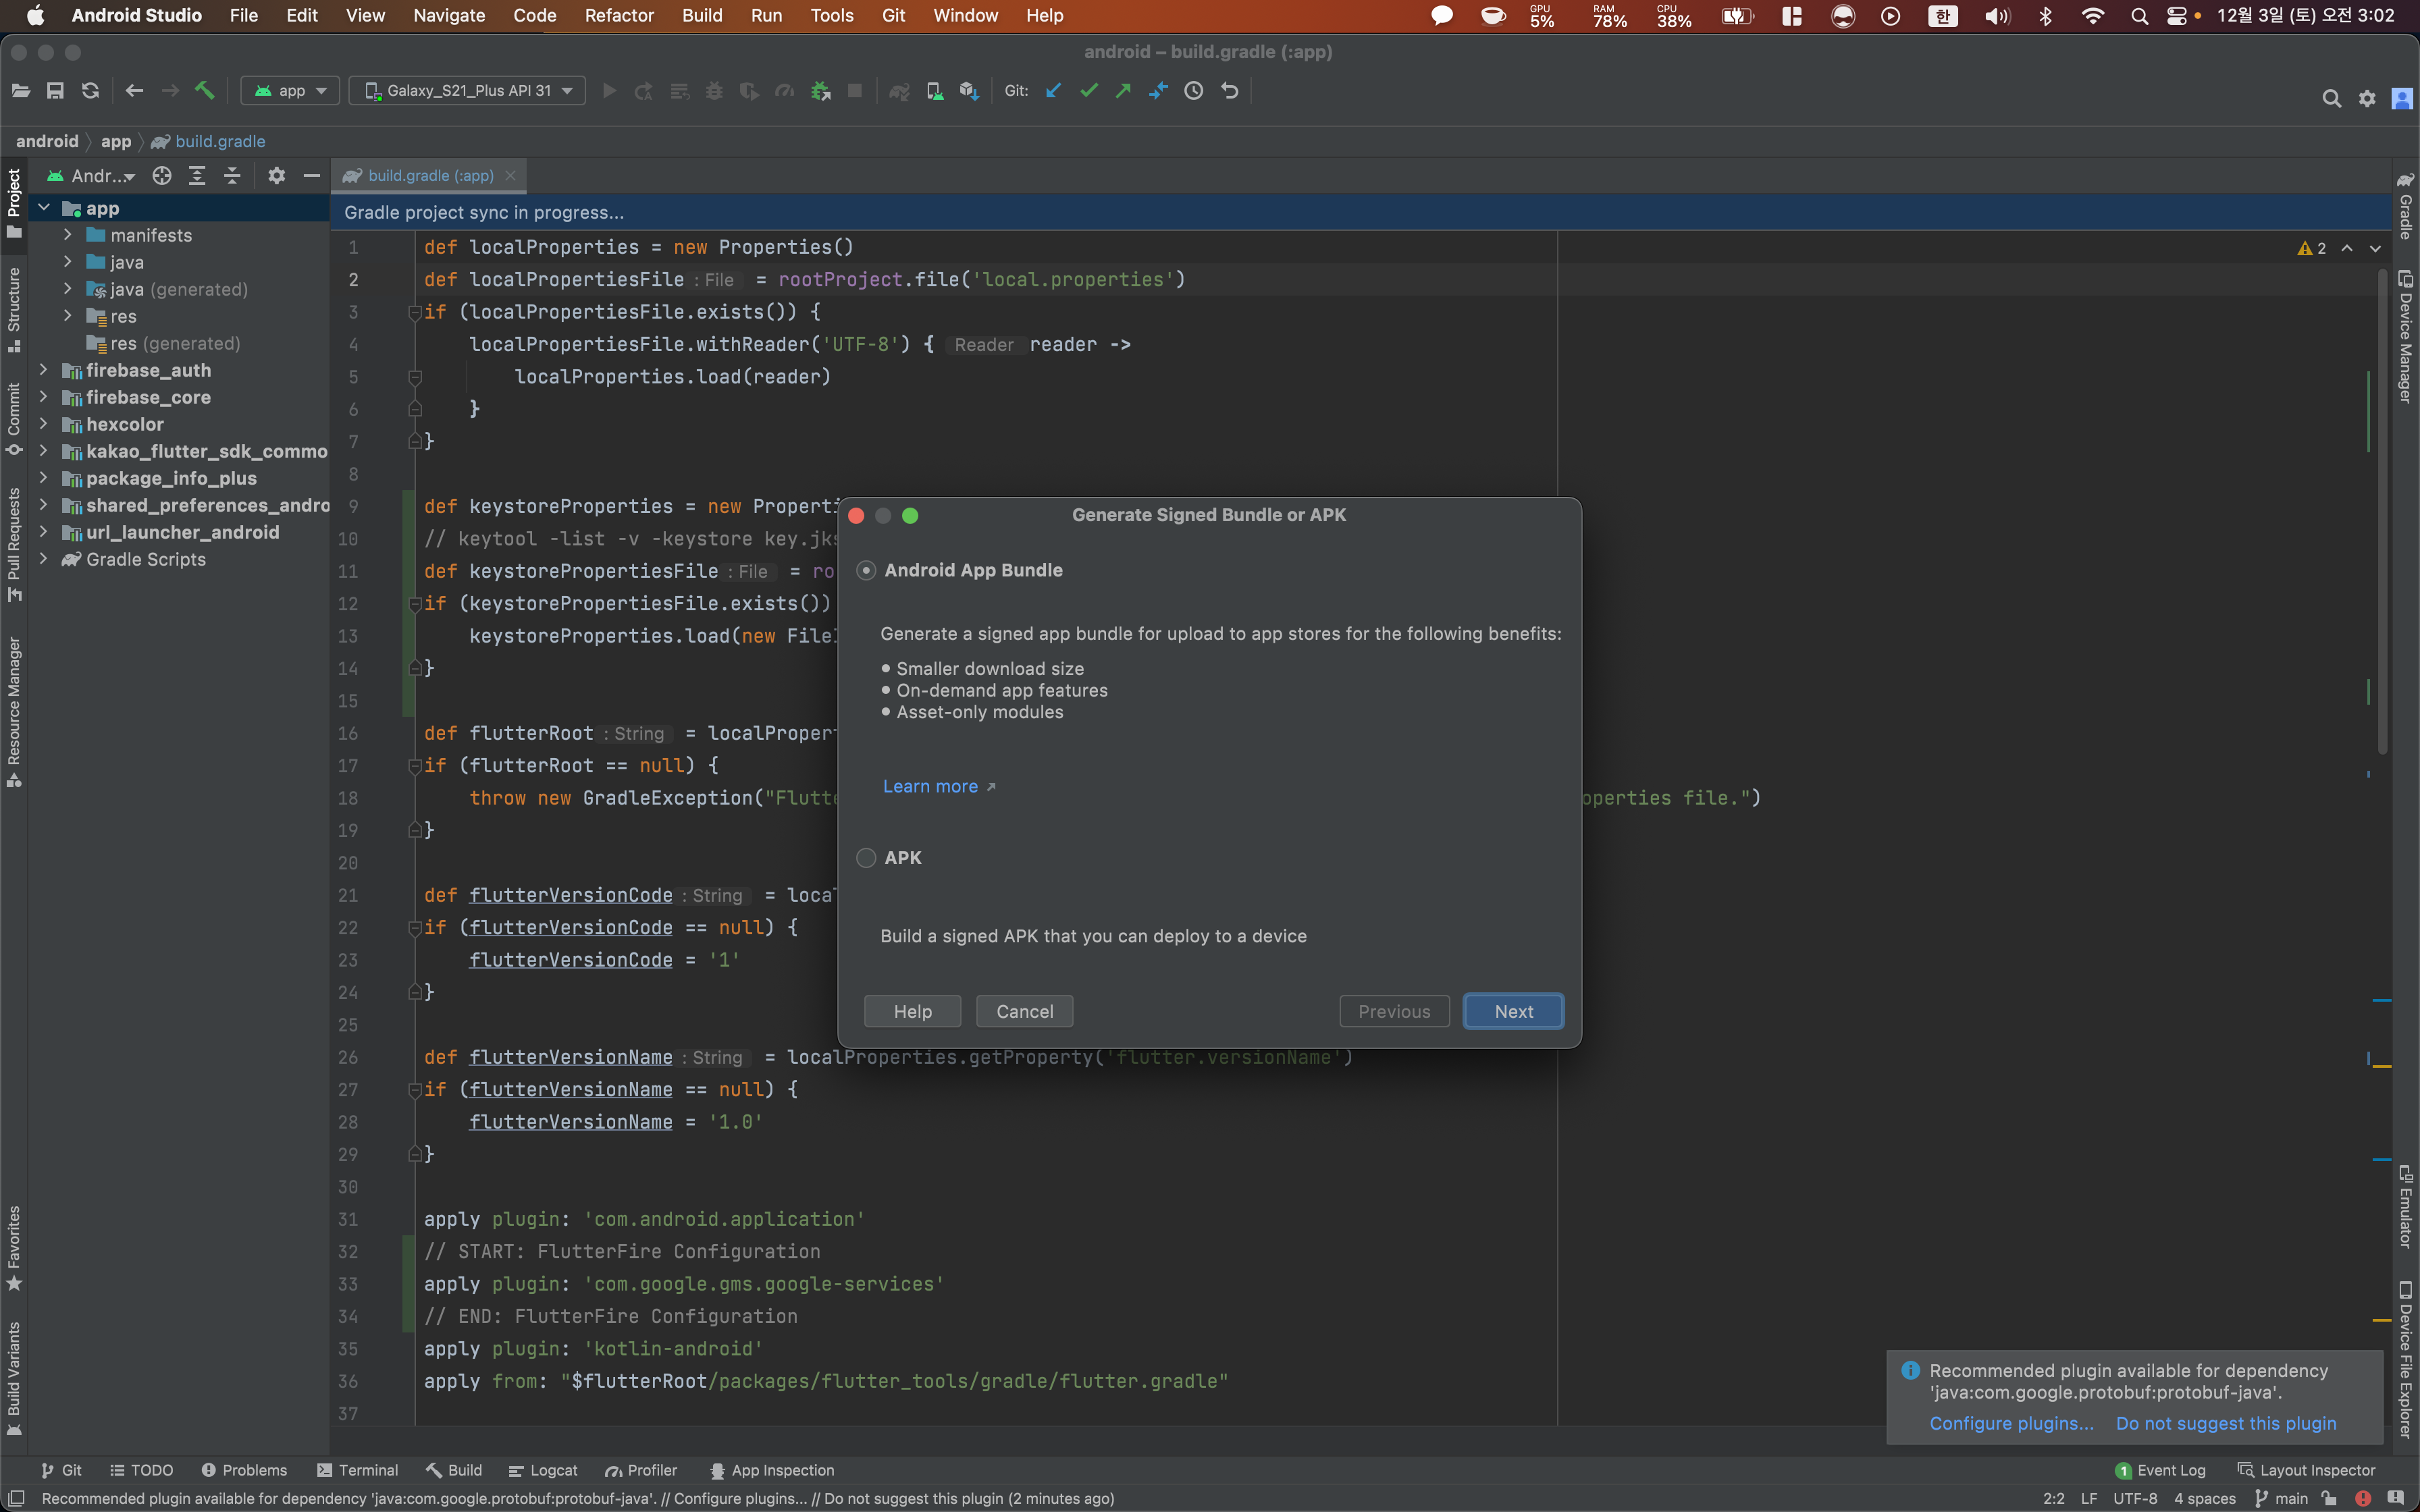Click Git Commit checkmark icon

click(1089, 91)
